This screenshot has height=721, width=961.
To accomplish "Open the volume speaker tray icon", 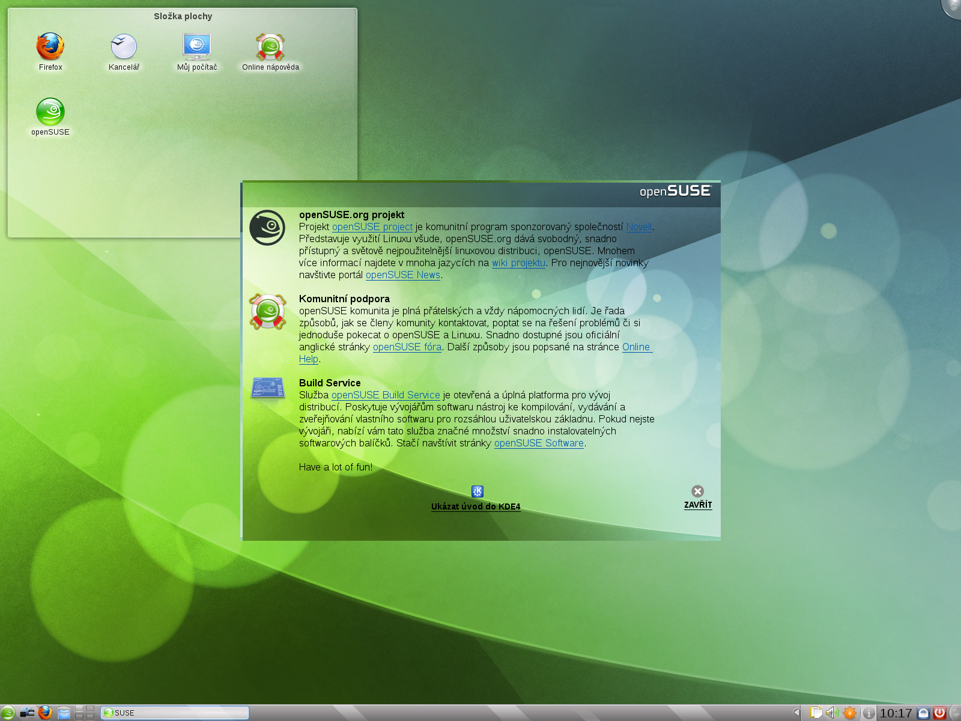I will click(x=832, y=713).
